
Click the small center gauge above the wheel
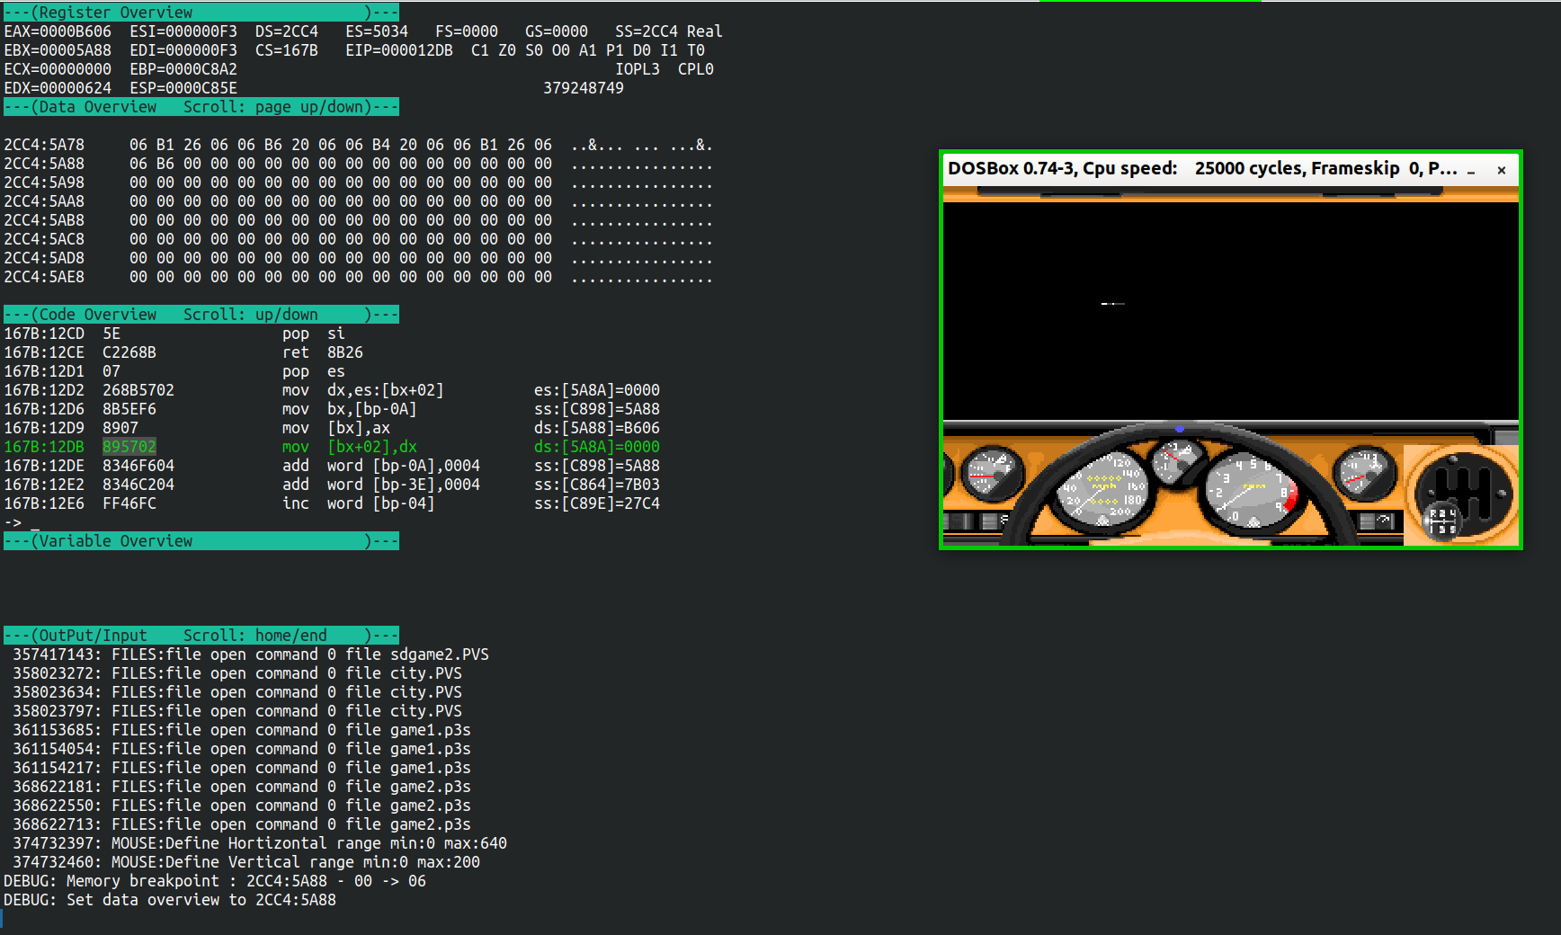click(x=1179, y=461)
